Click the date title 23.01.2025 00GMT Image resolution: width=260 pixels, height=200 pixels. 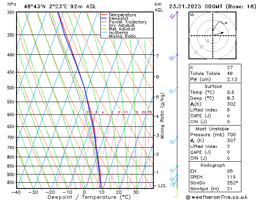pyautogui.click(x=212, y=7)
